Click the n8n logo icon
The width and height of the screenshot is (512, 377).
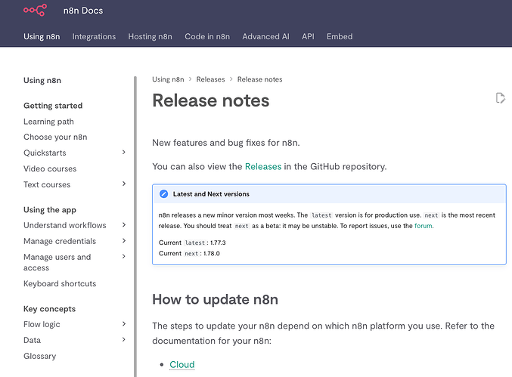35,10
